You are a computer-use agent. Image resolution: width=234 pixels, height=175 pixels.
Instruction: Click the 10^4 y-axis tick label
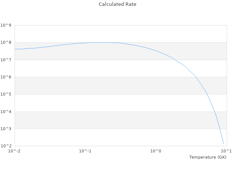6,112
